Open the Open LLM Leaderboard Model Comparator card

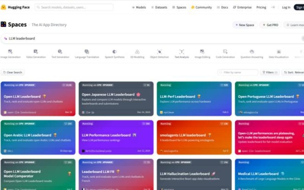click(x=38, y=174)
